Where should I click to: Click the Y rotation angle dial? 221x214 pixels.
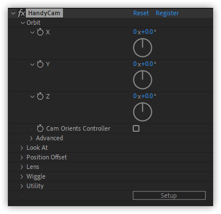142,80
